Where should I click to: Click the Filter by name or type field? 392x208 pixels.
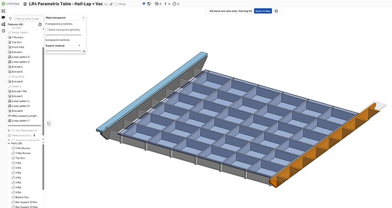29,19
